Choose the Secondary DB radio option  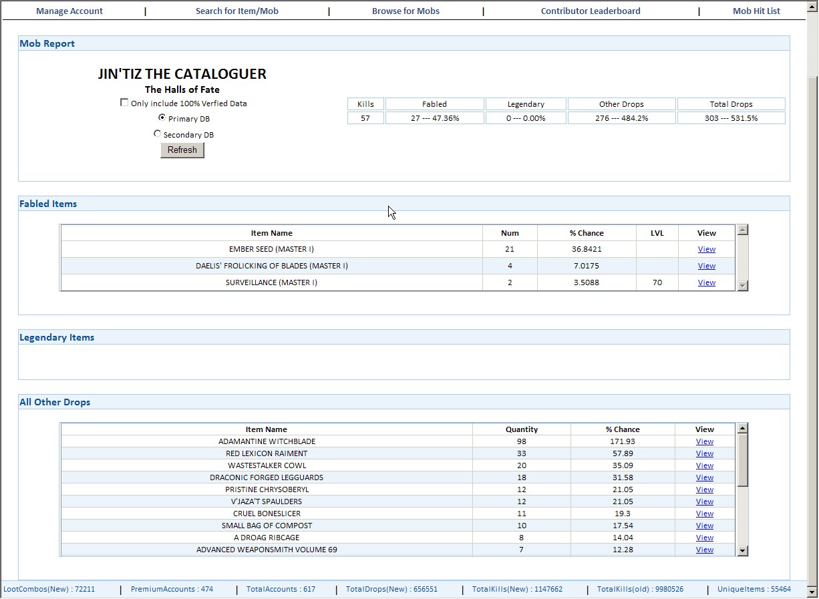coord(158,134)
